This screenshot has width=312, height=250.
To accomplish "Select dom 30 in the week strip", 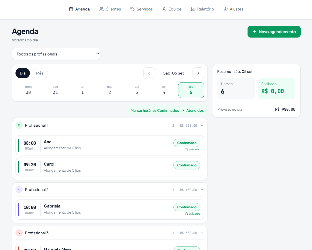I will 28,90.
